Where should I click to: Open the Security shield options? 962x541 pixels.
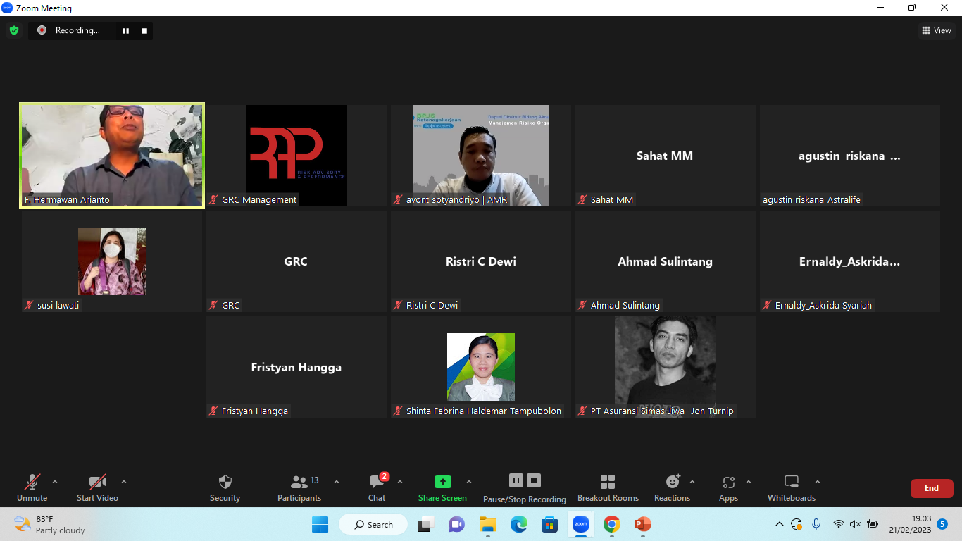[225, 487]
